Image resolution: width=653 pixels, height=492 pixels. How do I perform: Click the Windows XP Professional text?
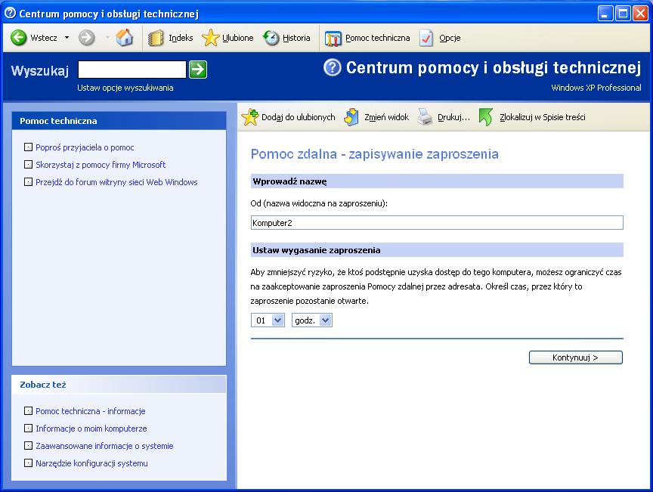pyautogui.click(x=596, y=88)
